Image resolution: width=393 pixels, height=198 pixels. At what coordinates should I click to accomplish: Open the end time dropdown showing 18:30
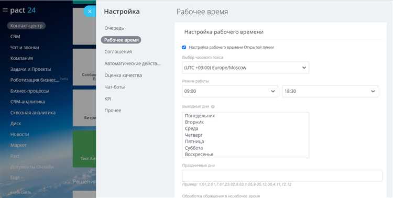[x=330, y=91]
